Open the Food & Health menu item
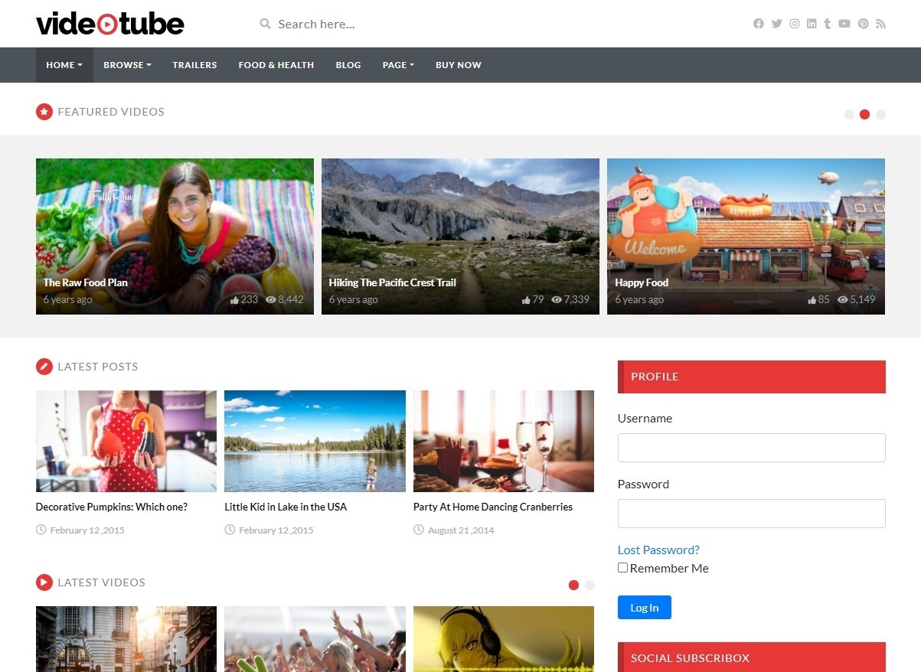This screenshot has height=672, width=921. point(276,65)
